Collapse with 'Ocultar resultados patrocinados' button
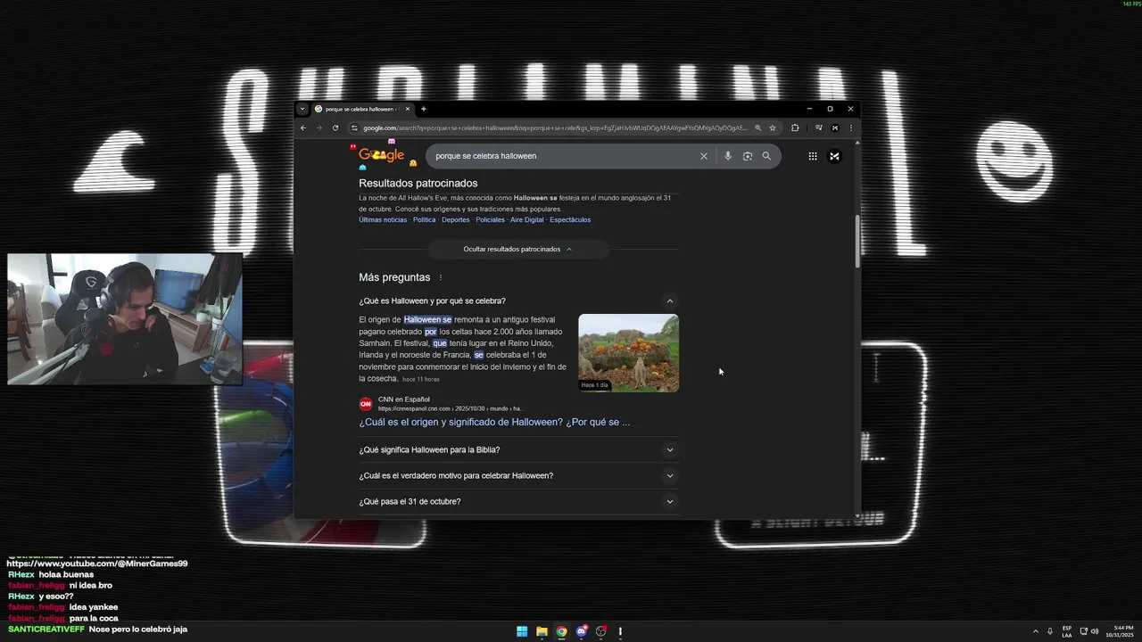The height and width of the screenshot is (642, 1142). tap(517, 249)
